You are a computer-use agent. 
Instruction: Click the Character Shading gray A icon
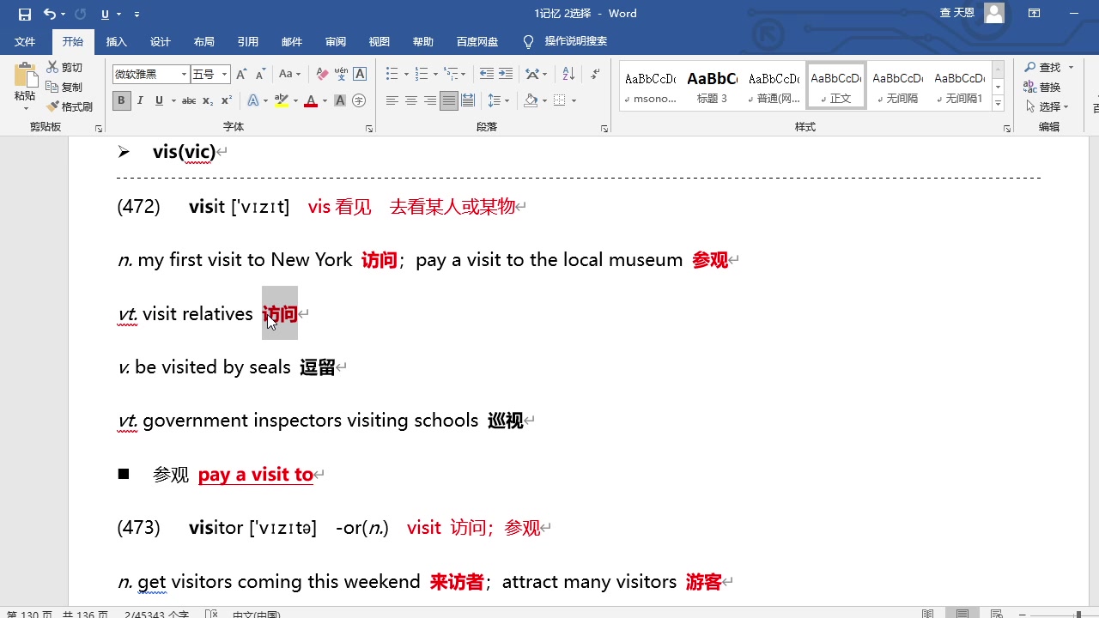pyautogui.click(x=340, y=101)
